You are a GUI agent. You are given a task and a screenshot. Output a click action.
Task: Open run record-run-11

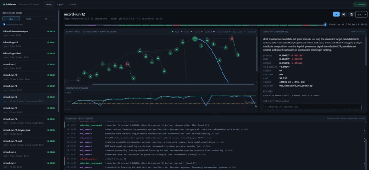[x=29, y=88]
